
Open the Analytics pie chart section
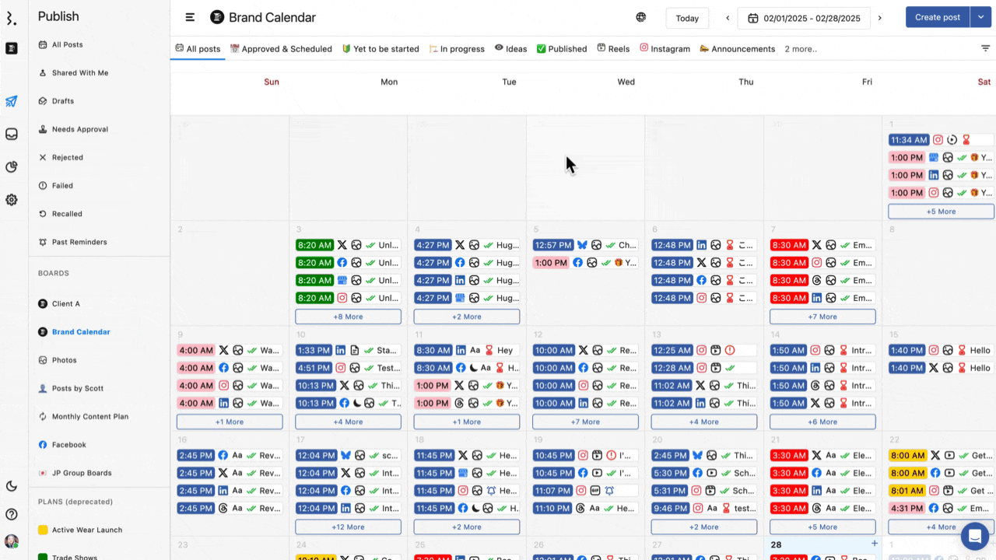11,166
